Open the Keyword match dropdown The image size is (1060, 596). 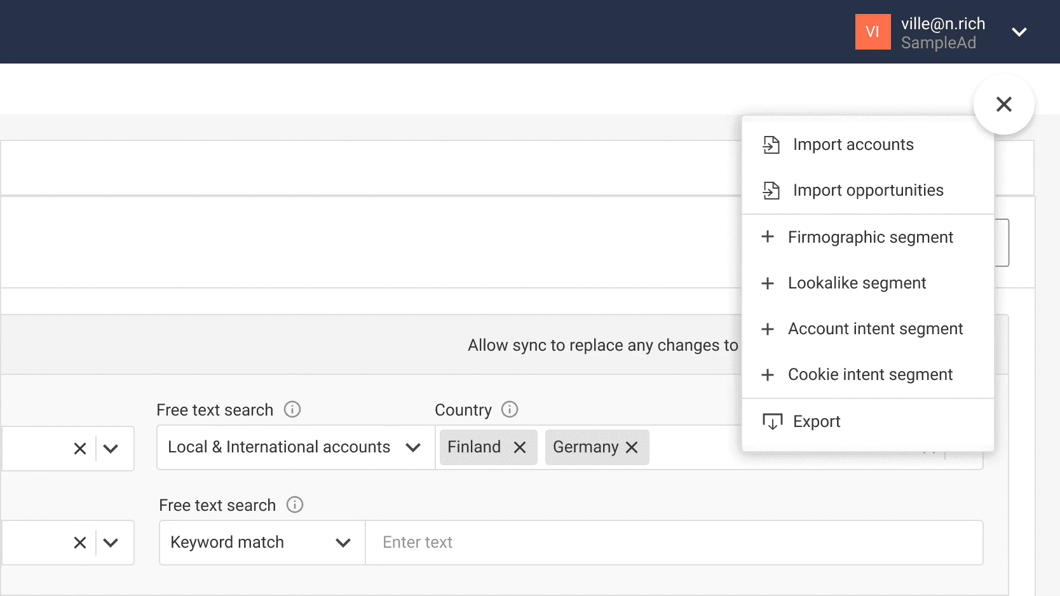tap(343, 542)
